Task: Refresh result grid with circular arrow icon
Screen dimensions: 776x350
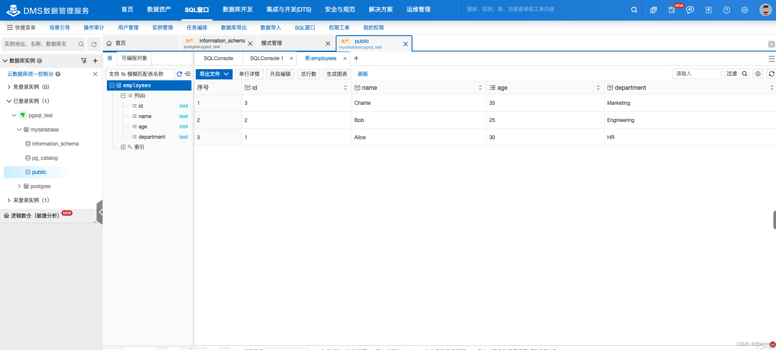Action: pos(771,74)
